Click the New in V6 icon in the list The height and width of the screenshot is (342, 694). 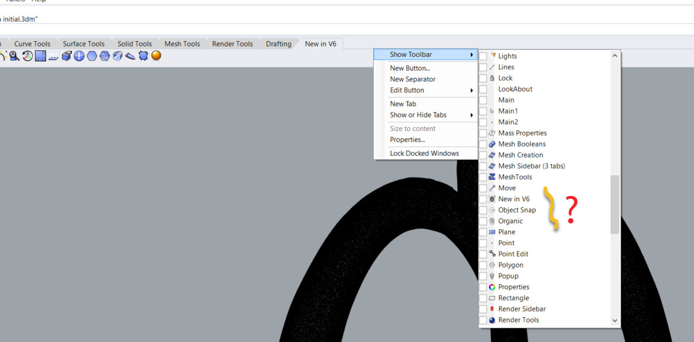pos(492,199)
